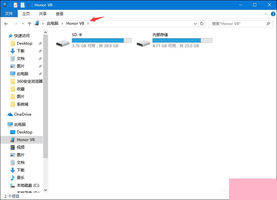This screenshot has width=277, height=200.
Task: Click the 音乐 music note icon
Action: [x=13, y=177]
